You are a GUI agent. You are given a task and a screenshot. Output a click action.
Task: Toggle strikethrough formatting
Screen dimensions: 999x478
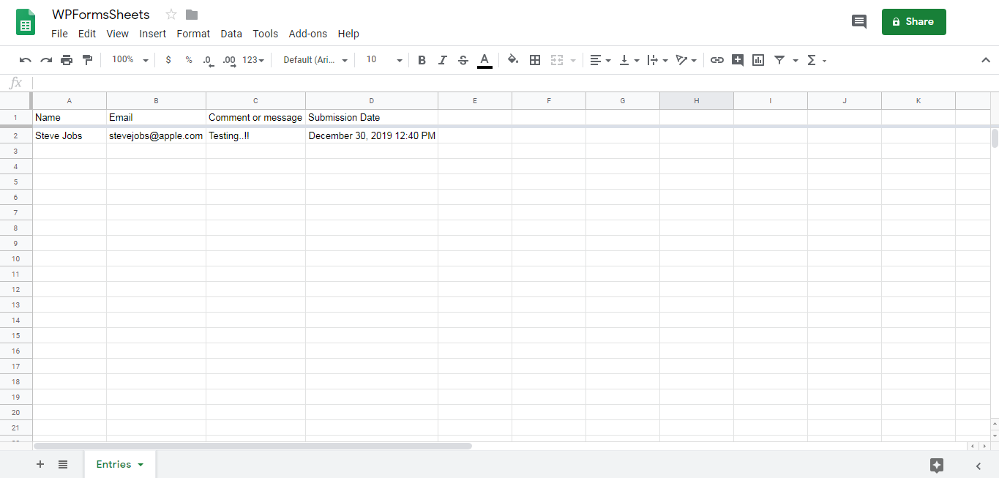(463, 60)
